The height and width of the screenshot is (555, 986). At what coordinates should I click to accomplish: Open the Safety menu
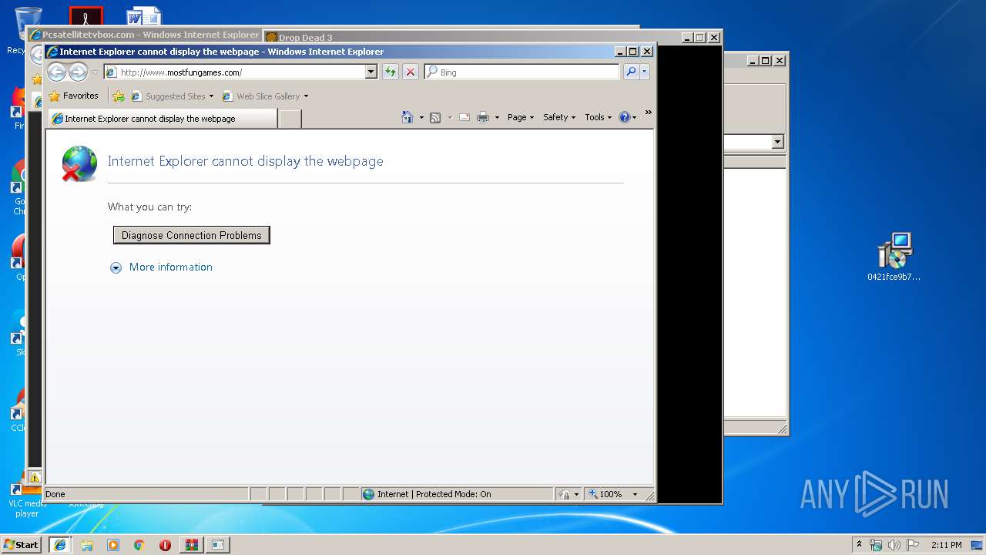[x=559, y=117]
